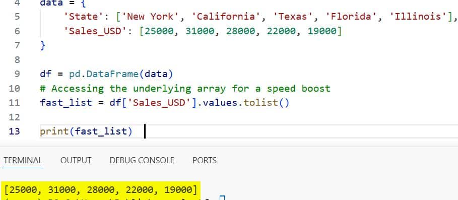The image size is (458, 200).
Task: Click the print keyword on line 13
Action: (54, 131)
